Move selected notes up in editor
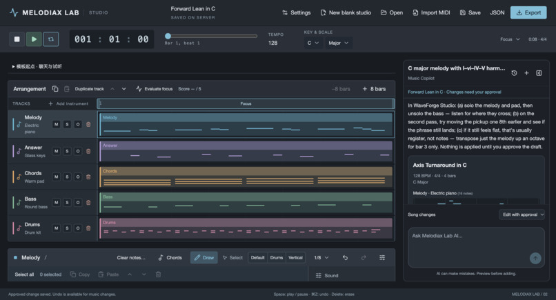The height and width of the screenshot is (300, 556). pos(130,274)
